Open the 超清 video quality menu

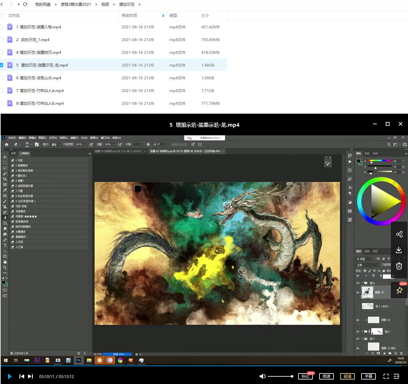[x=347, y=376]
